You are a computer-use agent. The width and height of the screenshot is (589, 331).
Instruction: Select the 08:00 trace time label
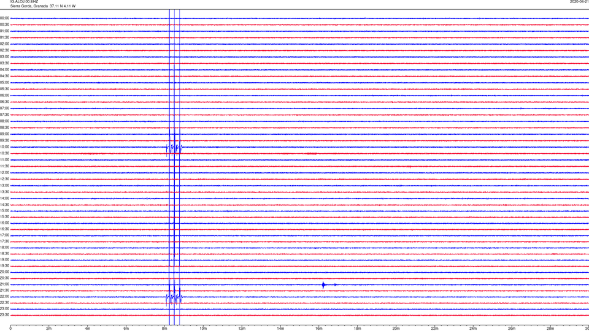(x=4, y=121)
